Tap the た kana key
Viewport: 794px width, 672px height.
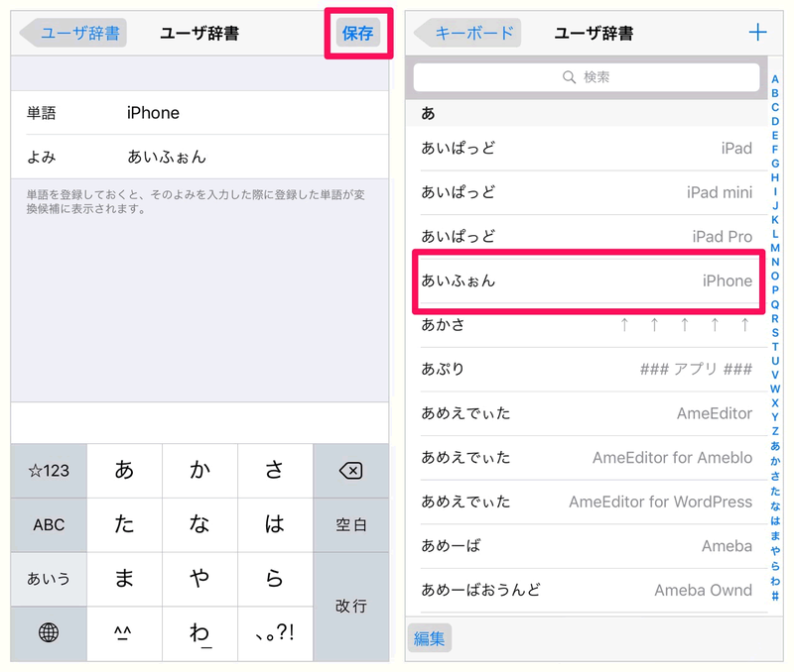(124, 525)
